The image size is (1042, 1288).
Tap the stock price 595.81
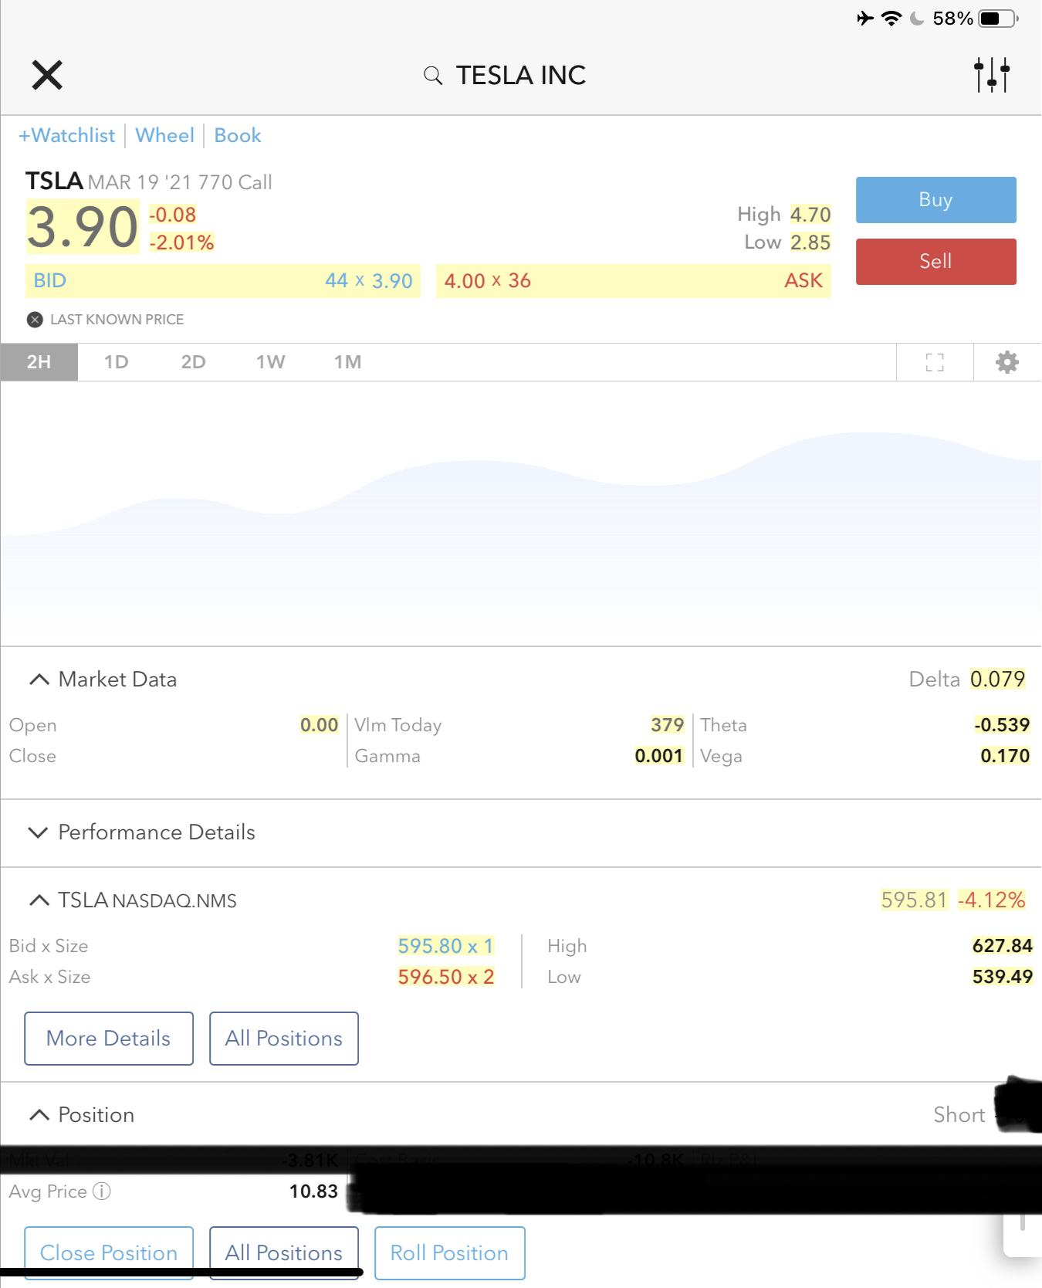coord(914,900)
